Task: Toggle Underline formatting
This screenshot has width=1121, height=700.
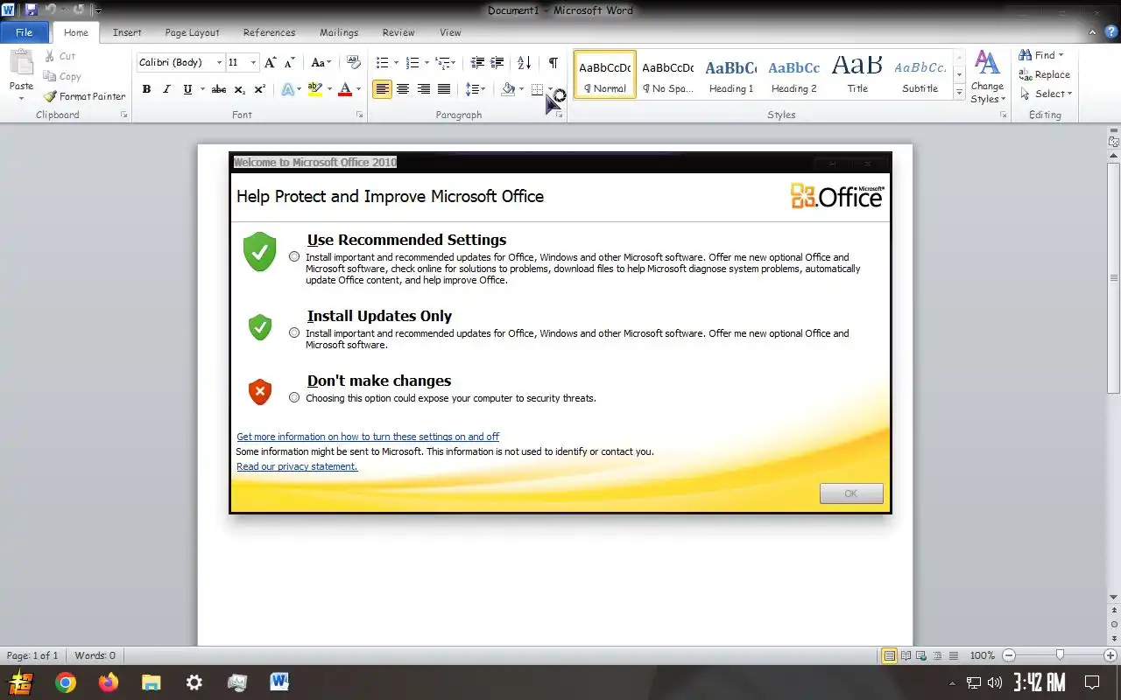Action: click(x=187, y=89)
